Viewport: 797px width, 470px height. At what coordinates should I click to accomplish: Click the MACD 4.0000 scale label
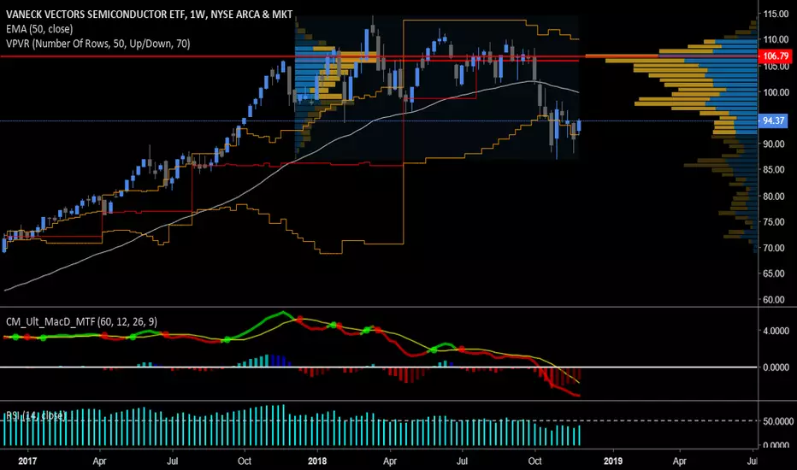click(x=776, y=331)
